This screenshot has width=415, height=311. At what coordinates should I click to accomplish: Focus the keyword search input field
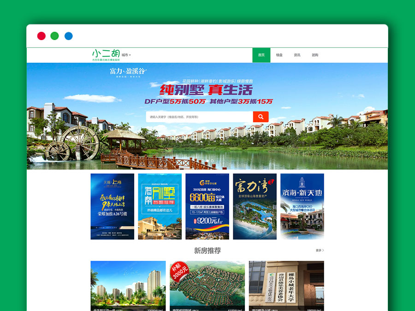pyautogui.click(x=199, y=117)
